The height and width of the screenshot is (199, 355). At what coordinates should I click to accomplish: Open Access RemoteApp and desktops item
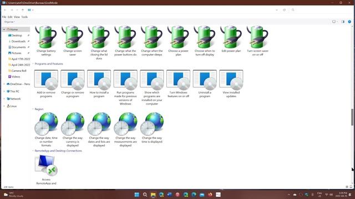[x=46, y=170]
